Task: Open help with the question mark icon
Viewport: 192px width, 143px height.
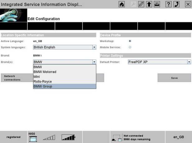Action: tap(168, 4)
